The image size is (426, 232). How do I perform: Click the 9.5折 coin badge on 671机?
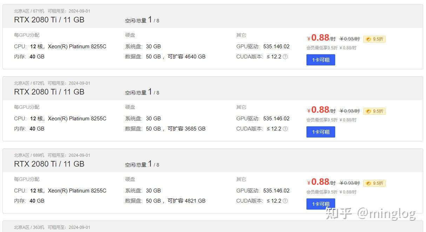[x=374, y=39]
